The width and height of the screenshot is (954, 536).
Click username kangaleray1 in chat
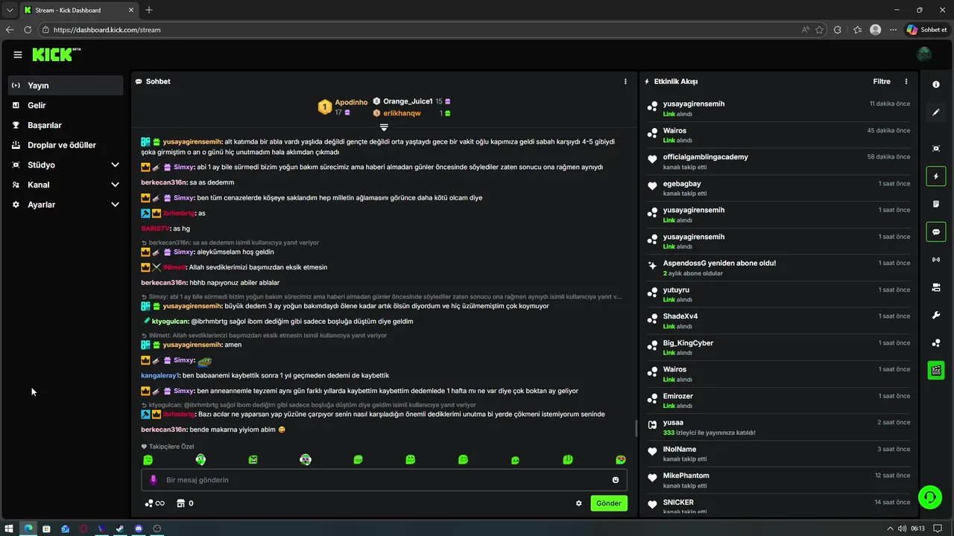click(160, 375)
